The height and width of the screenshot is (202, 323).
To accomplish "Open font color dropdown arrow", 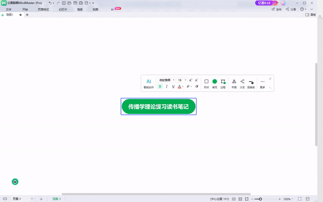I will click(x=182, y=86).
